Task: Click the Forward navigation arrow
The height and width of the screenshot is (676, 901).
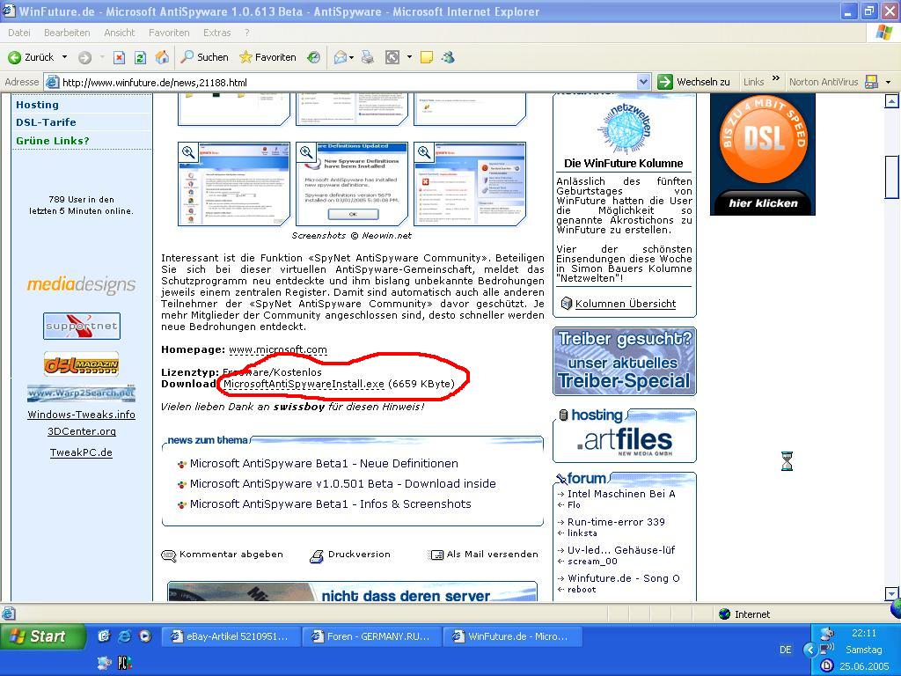Action: point(85,57)
